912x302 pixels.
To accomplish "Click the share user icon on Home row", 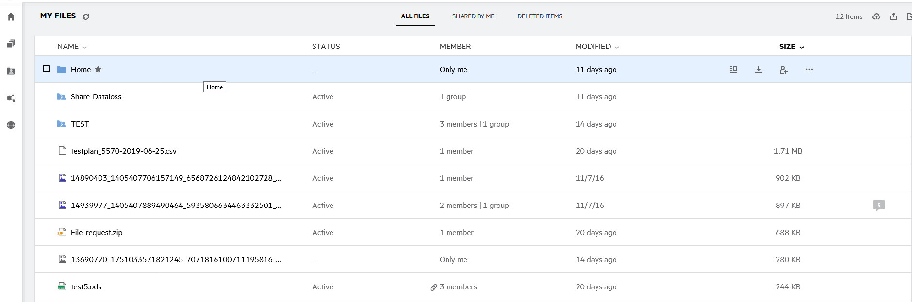I will pos(783,70).
